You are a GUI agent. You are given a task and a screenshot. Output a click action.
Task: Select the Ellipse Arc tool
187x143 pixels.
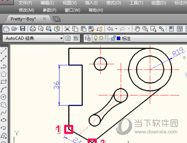click(x=3, y=128)
